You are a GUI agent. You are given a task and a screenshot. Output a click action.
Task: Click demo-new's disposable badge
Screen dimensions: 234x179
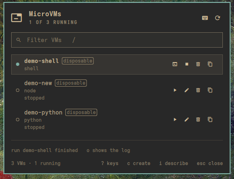tap(71, 83)
